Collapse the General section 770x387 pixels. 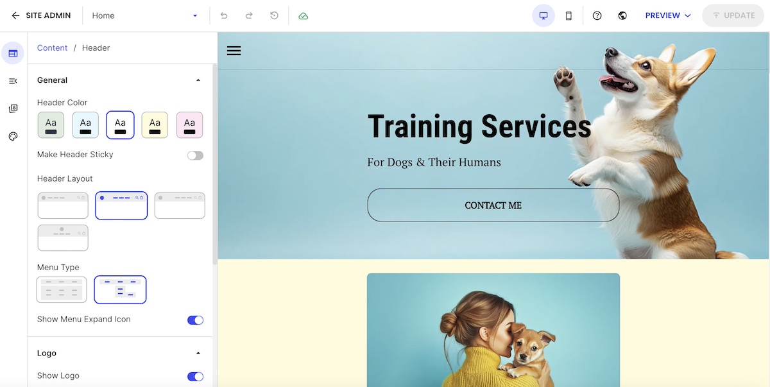[x=198, y=80]
